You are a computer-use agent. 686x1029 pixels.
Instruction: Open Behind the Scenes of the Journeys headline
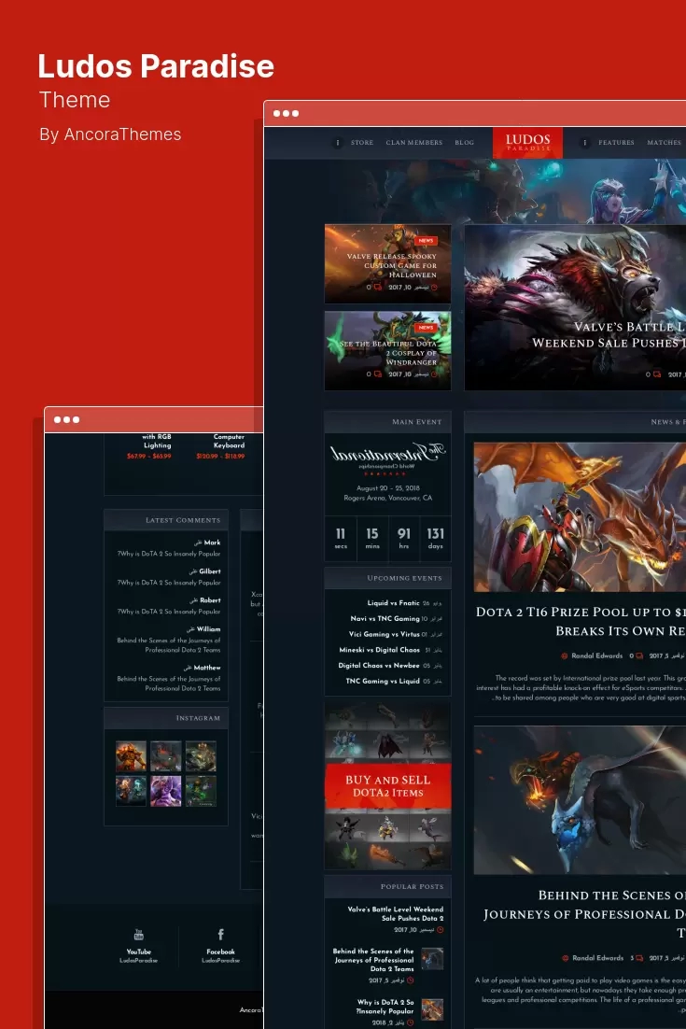583,914
